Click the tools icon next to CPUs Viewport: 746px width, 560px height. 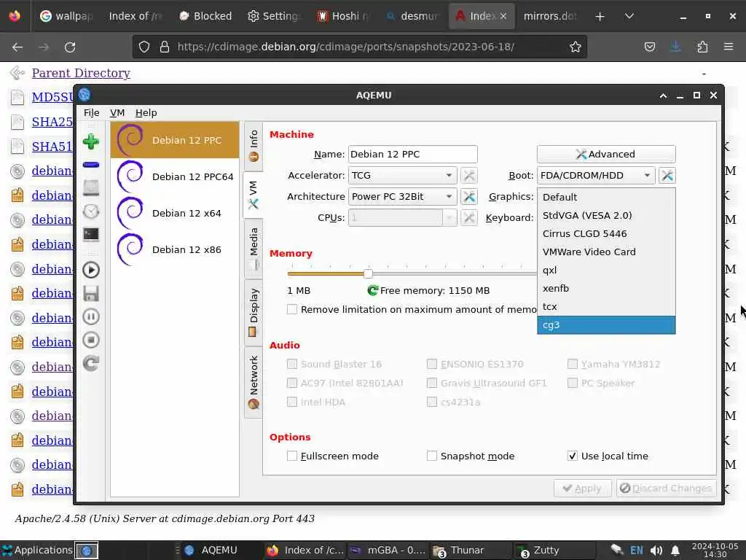point(468,217)
